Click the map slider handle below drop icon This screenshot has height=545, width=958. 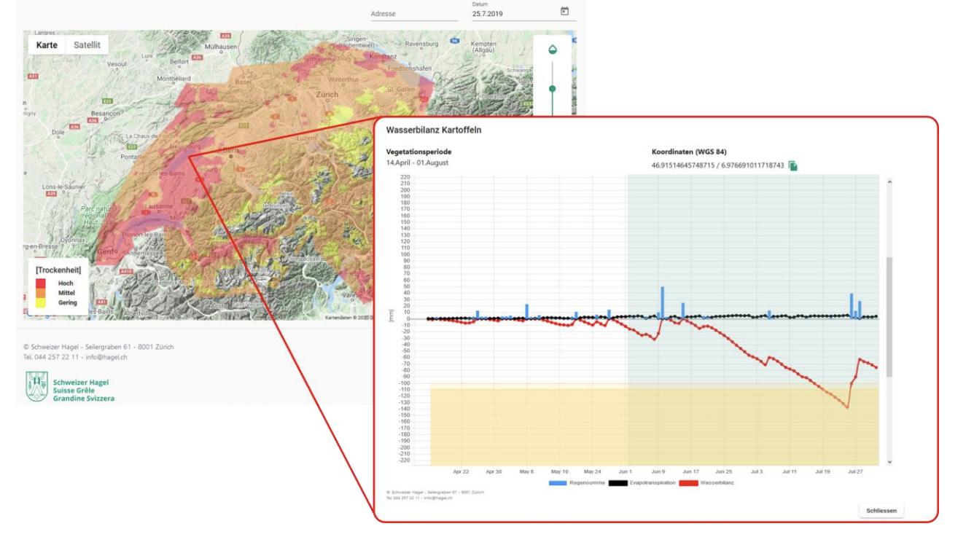(x=553, y=89)
